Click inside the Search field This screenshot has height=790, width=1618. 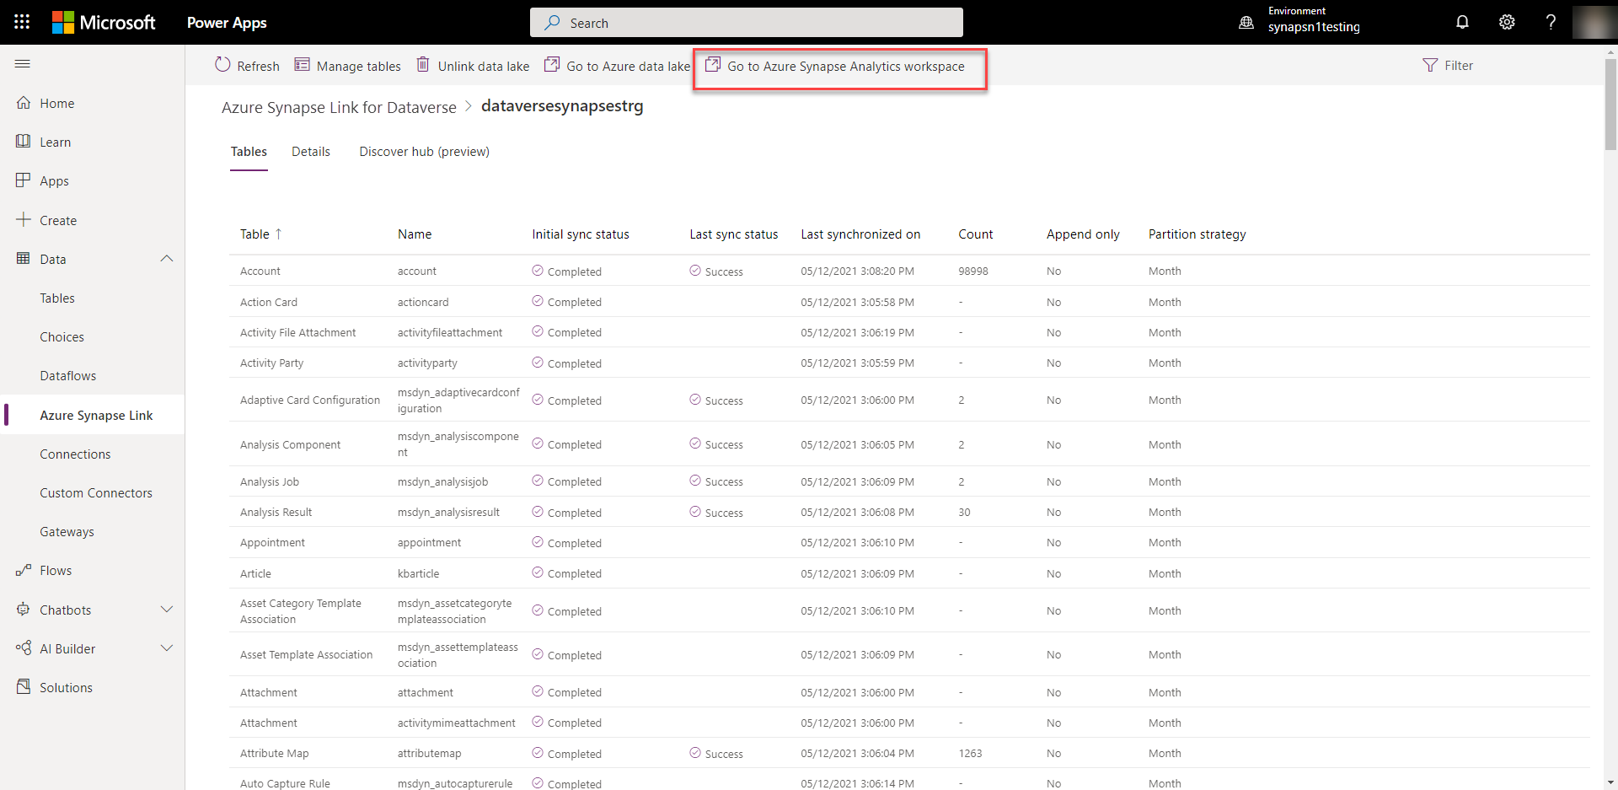coord(746,22)
